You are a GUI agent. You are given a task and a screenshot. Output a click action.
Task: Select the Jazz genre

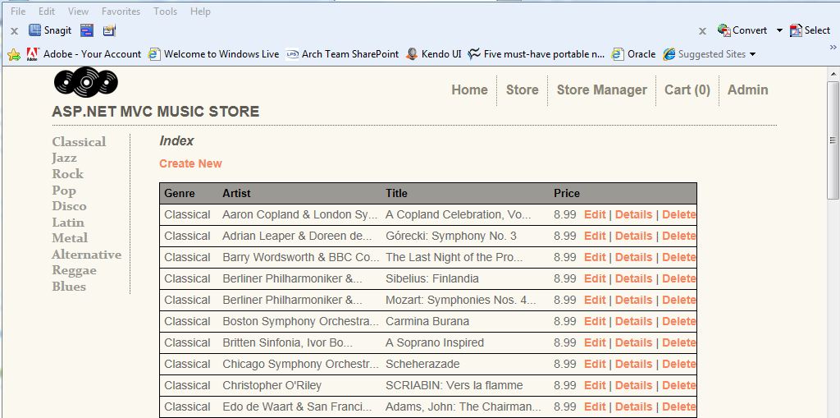pyautogui.click(x=64, y=158)
